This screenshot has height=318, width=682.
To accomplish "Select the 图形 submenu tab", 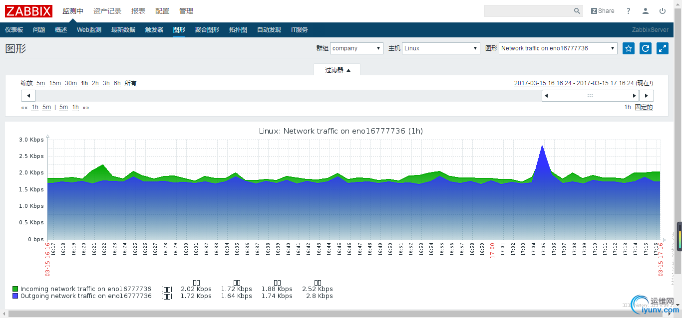I will click(x=179, y=30).
